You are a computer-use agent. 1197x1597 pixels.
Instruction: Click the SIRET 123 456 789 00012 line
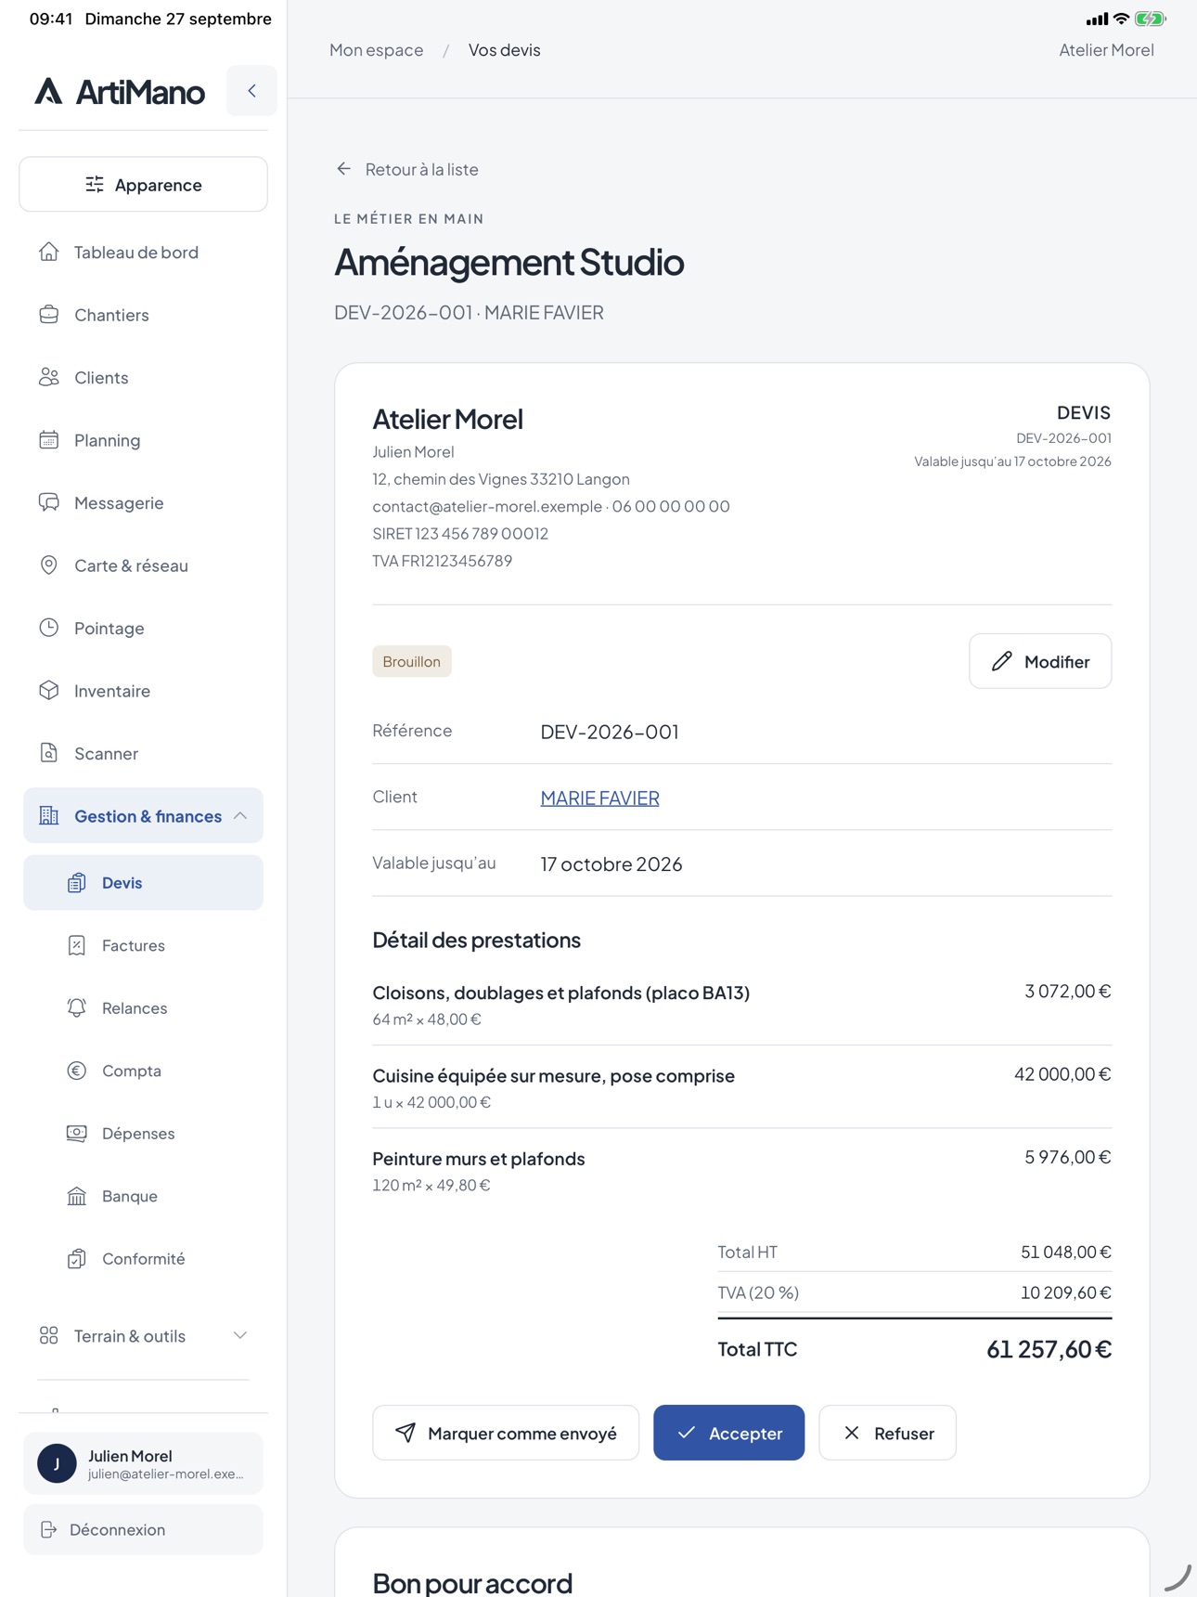click(460, 533)
